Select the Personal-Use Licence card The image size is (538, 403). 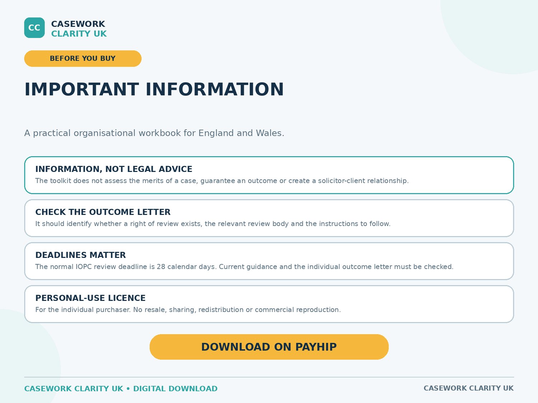coord(269,304)
